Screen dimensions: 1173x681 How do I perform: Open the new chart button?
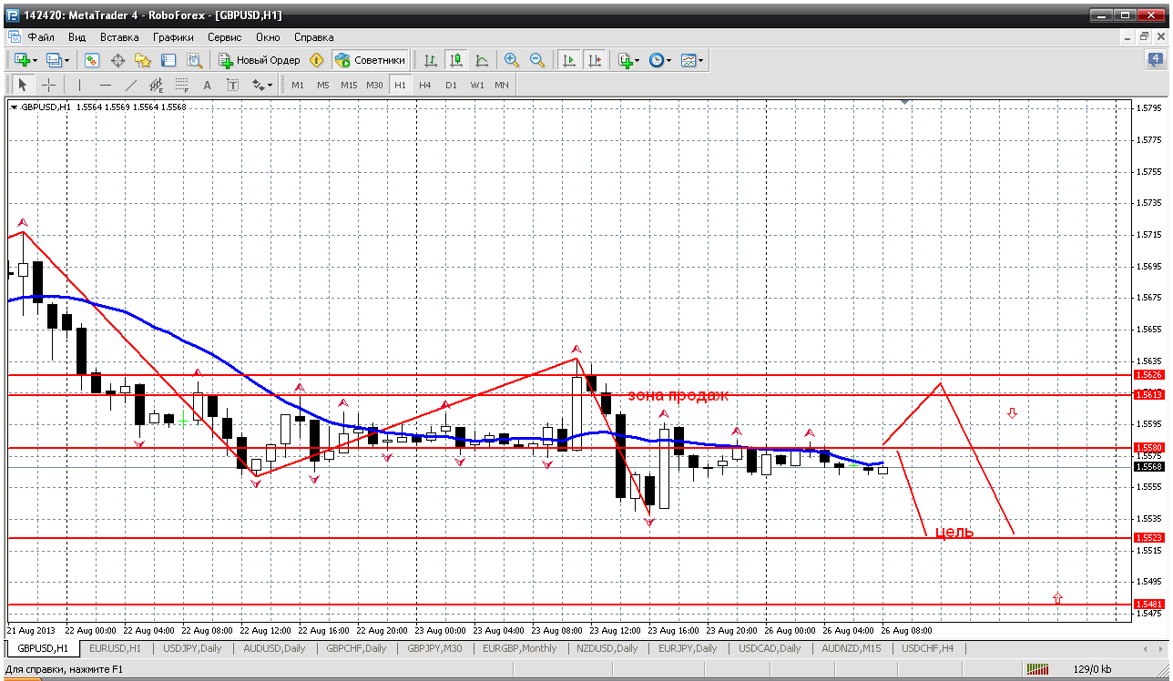pos(25,60)
